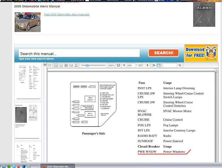Go to the previous page arrow
Image resolution: width=222 pixels, height=168 pixels.
pyautogui.click(x=124, y=65)
